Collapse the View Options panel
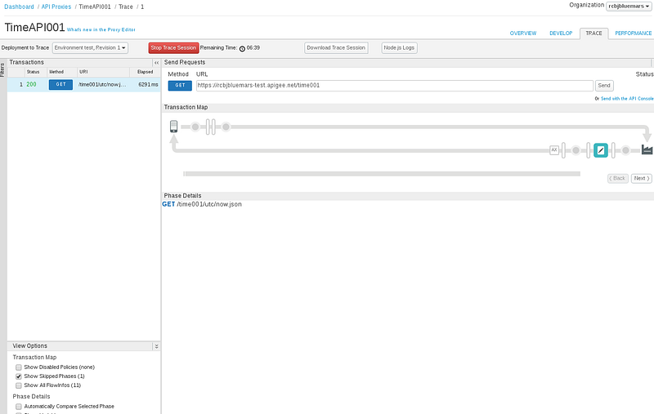The image size is (654, 414). (x=156, y=346)
